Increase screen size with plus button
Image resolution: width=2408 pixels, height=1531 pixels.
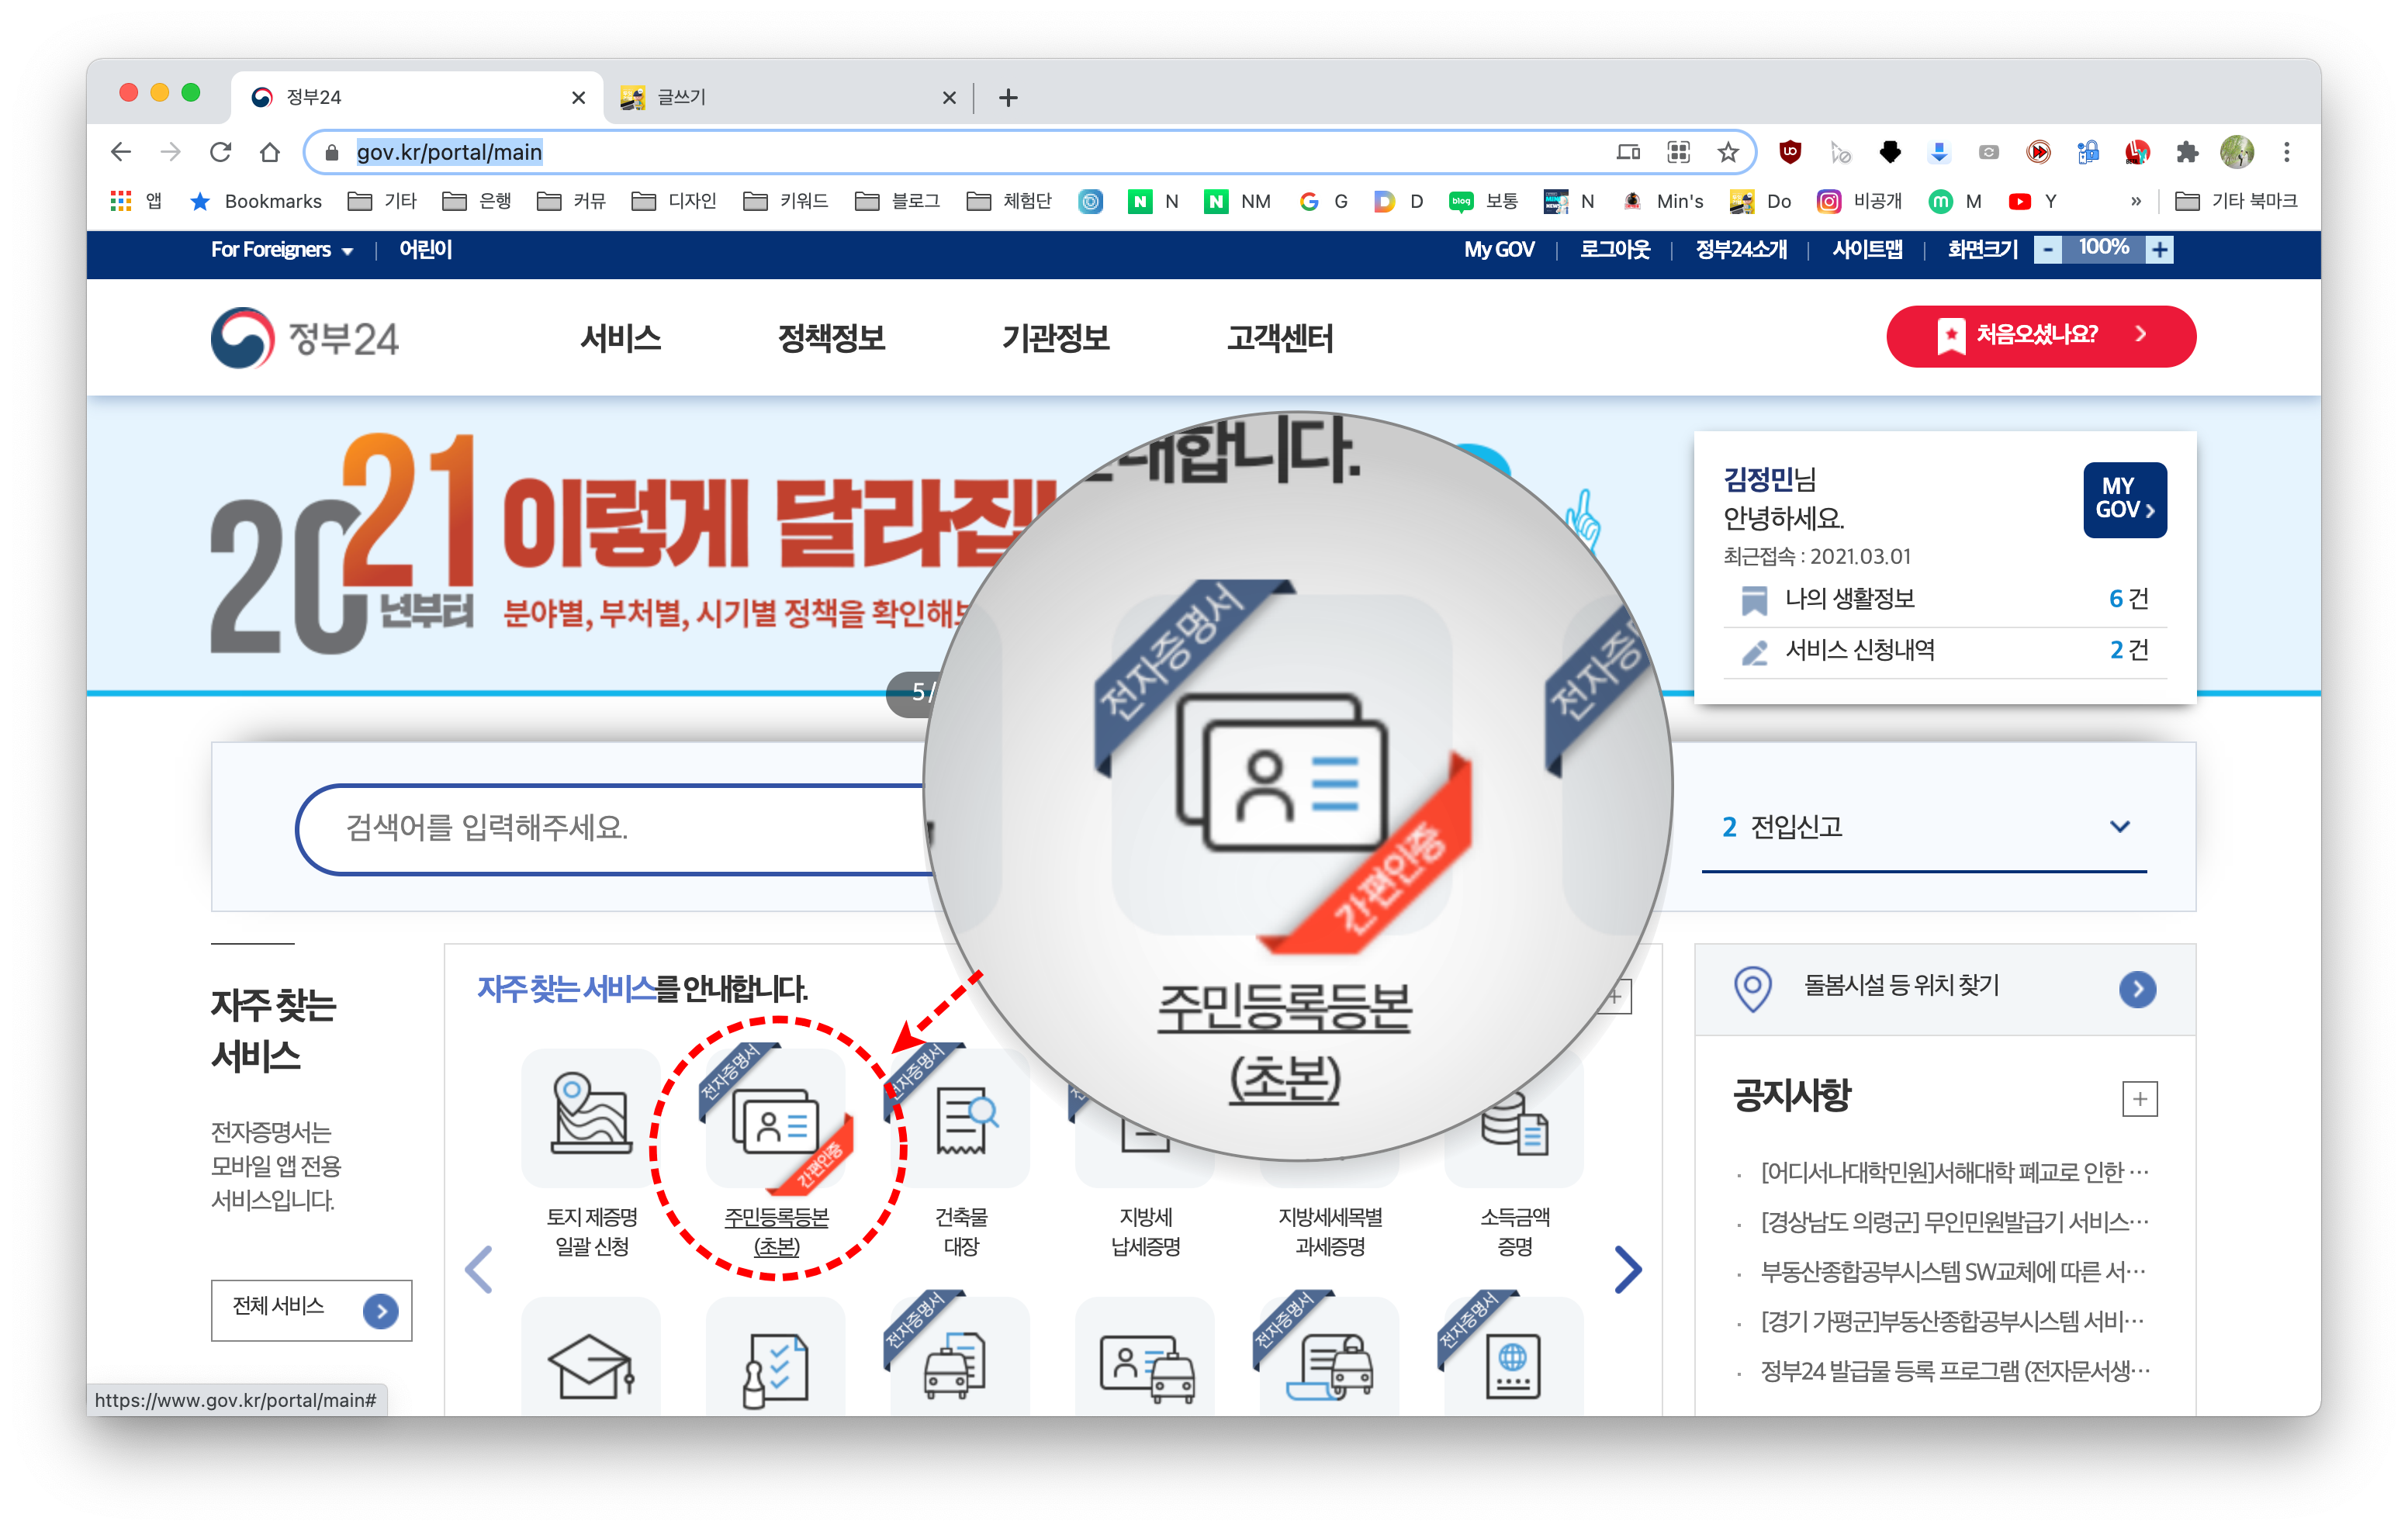tap(2160, 249)
